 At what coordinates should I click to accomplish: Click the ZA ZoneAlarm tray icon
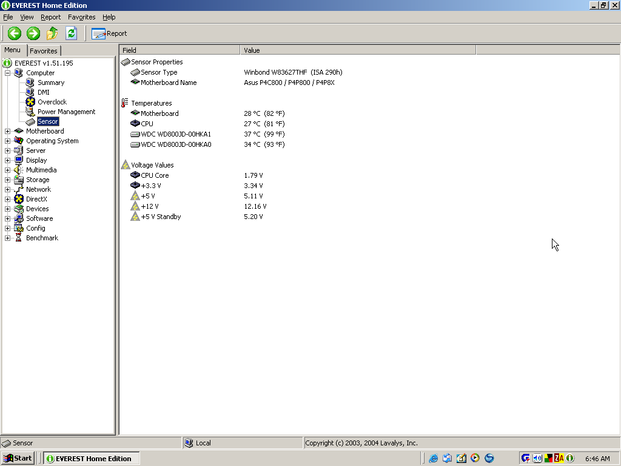[x=559, y=458]
